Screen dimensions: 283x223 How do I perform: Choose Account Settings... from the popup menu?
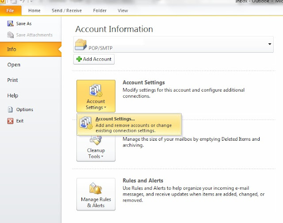pos(129,124)
